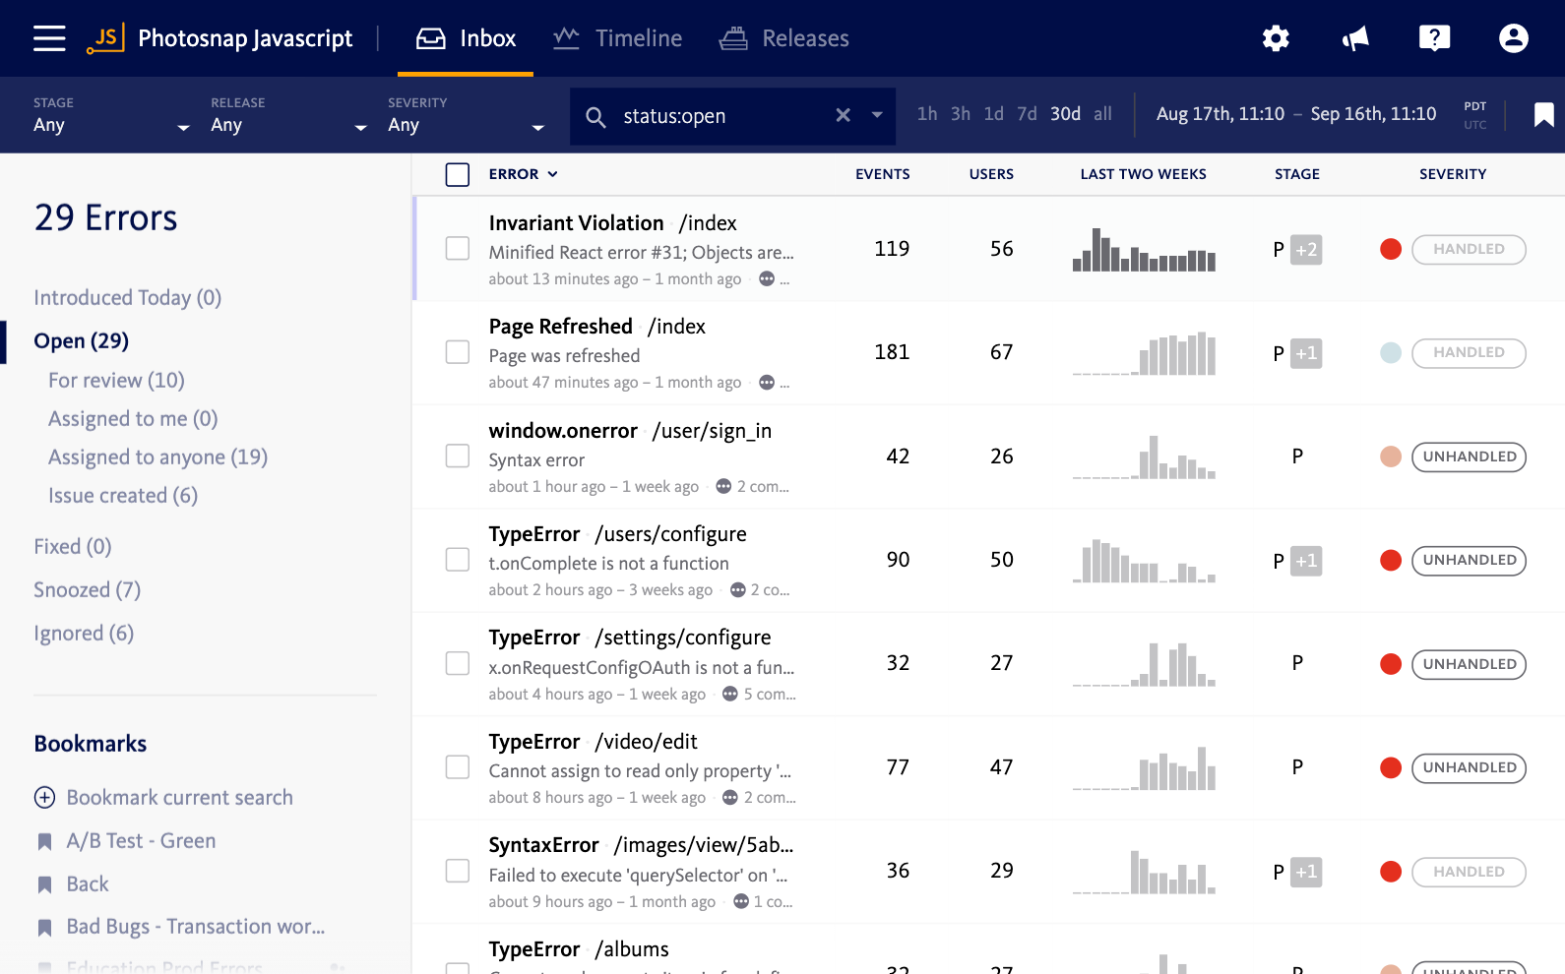Click light blue severity dot on Page Refreshed

pyautogui.click(x=1391, y=353)
